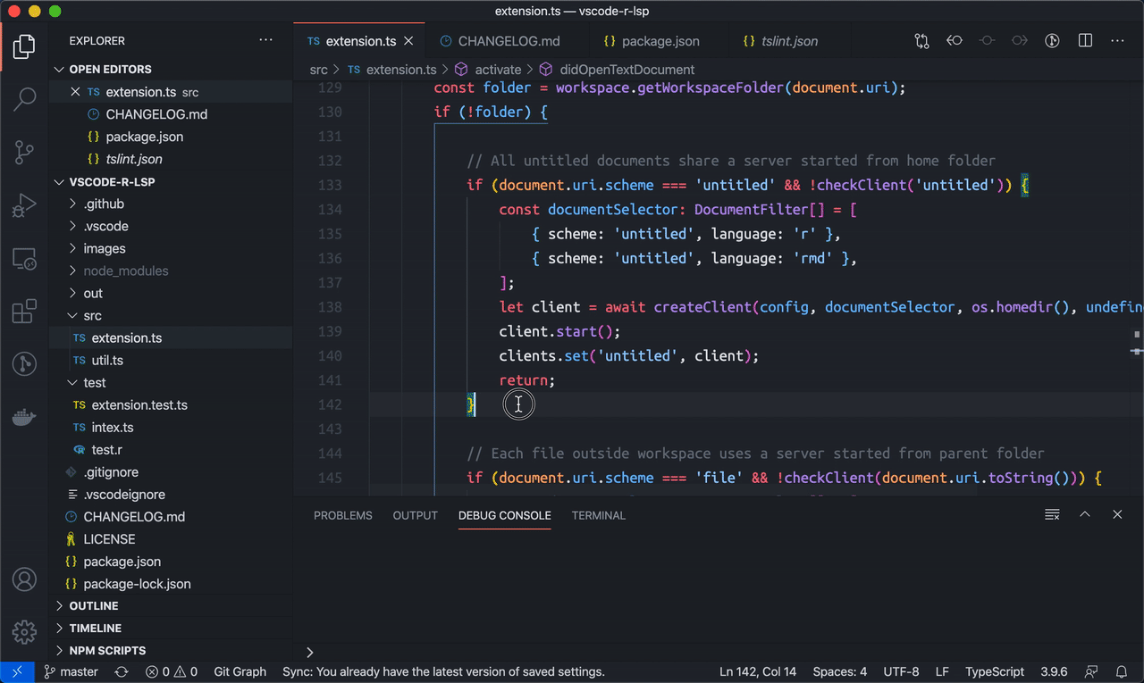Collapse the Open Editors section
The width and height of the screenshot is (1144, 683).
172,69
